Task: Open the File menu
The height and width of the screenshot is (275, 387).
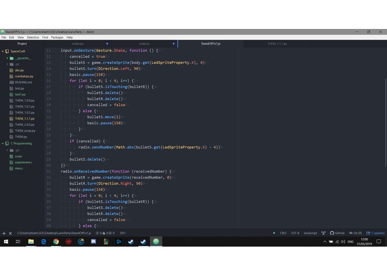Action: click(4, 37)
